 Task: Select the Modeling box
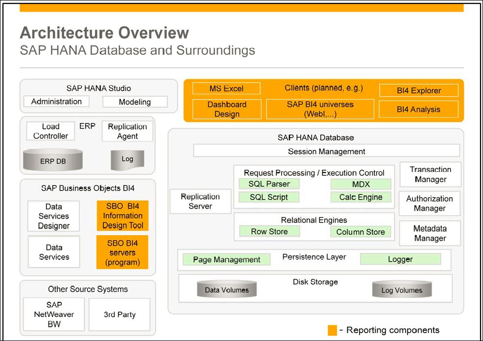click(x=135, y=101)
